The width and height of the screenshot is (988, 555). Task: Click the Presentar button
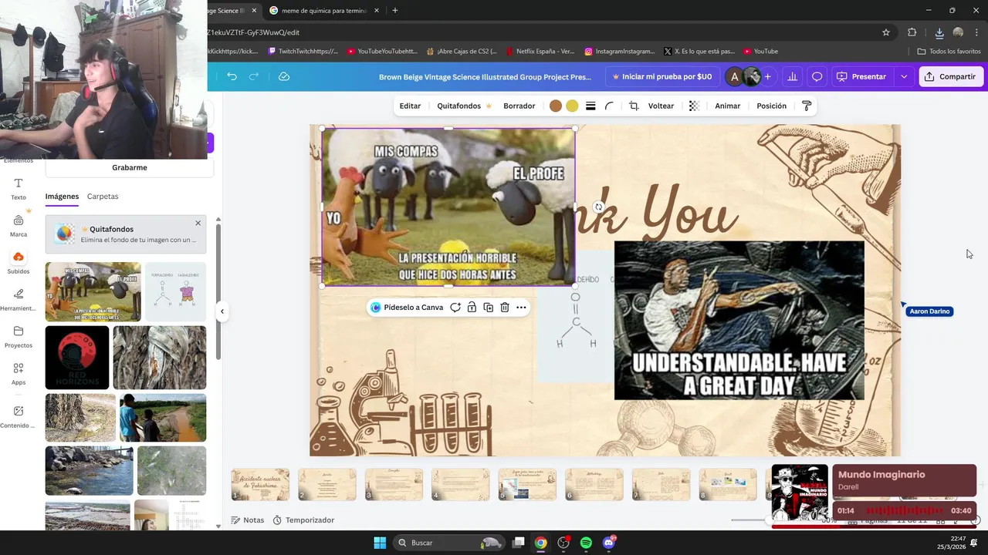[x=862, y=76]
